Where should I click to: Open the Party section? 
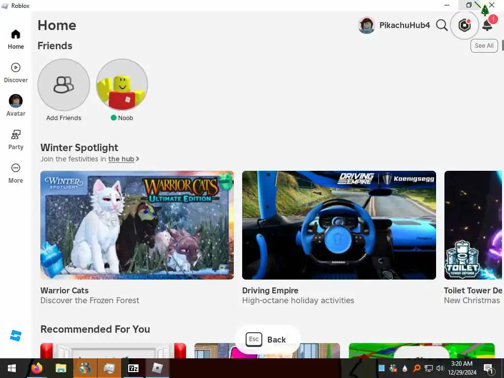[x=16, y=140]
